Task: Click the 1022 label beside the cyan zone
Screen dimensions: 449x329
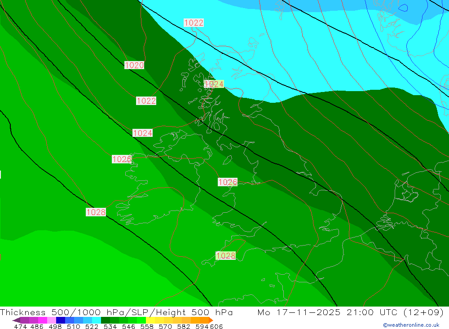Action: click(194, 22)
